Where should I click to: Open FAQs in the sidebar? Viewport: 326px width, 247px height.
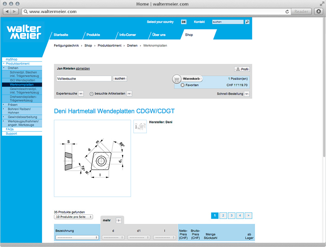[10, 129]
